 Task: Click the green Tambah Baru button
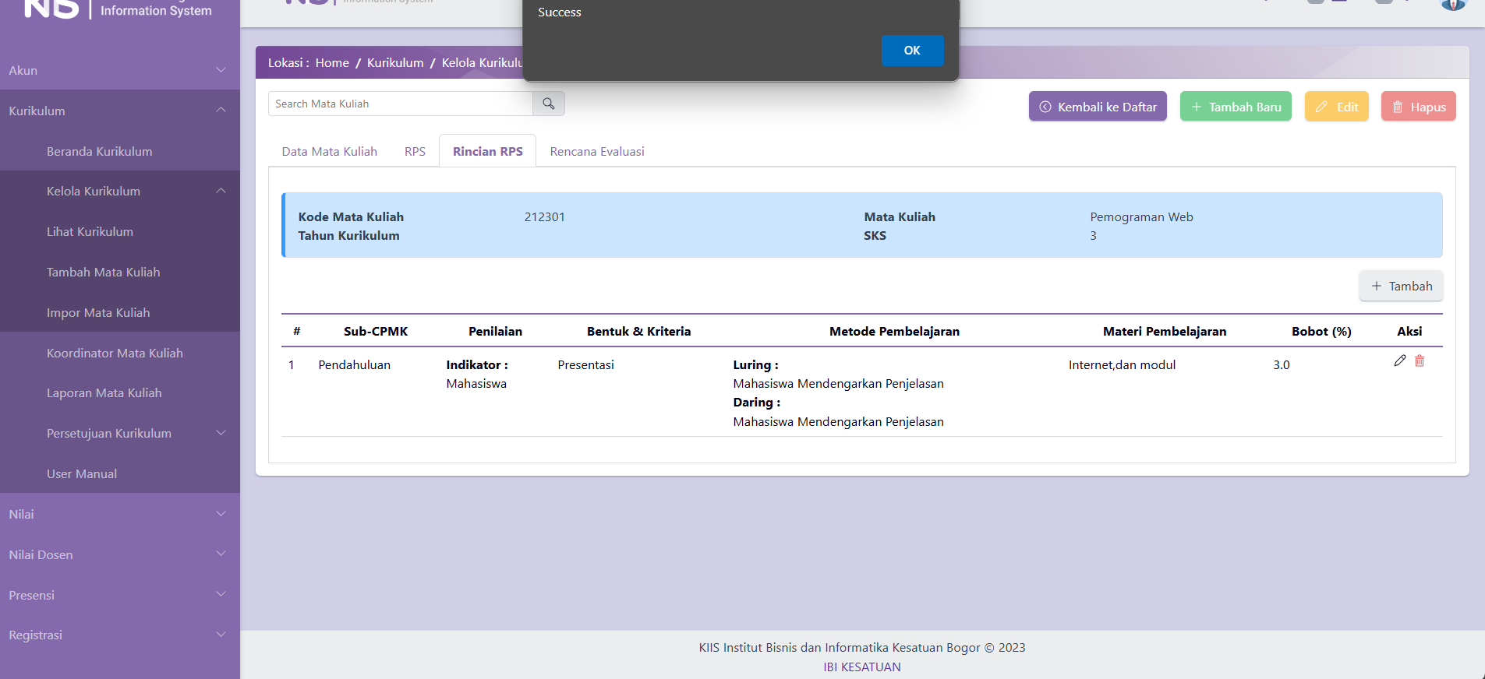click(1236, 107)
